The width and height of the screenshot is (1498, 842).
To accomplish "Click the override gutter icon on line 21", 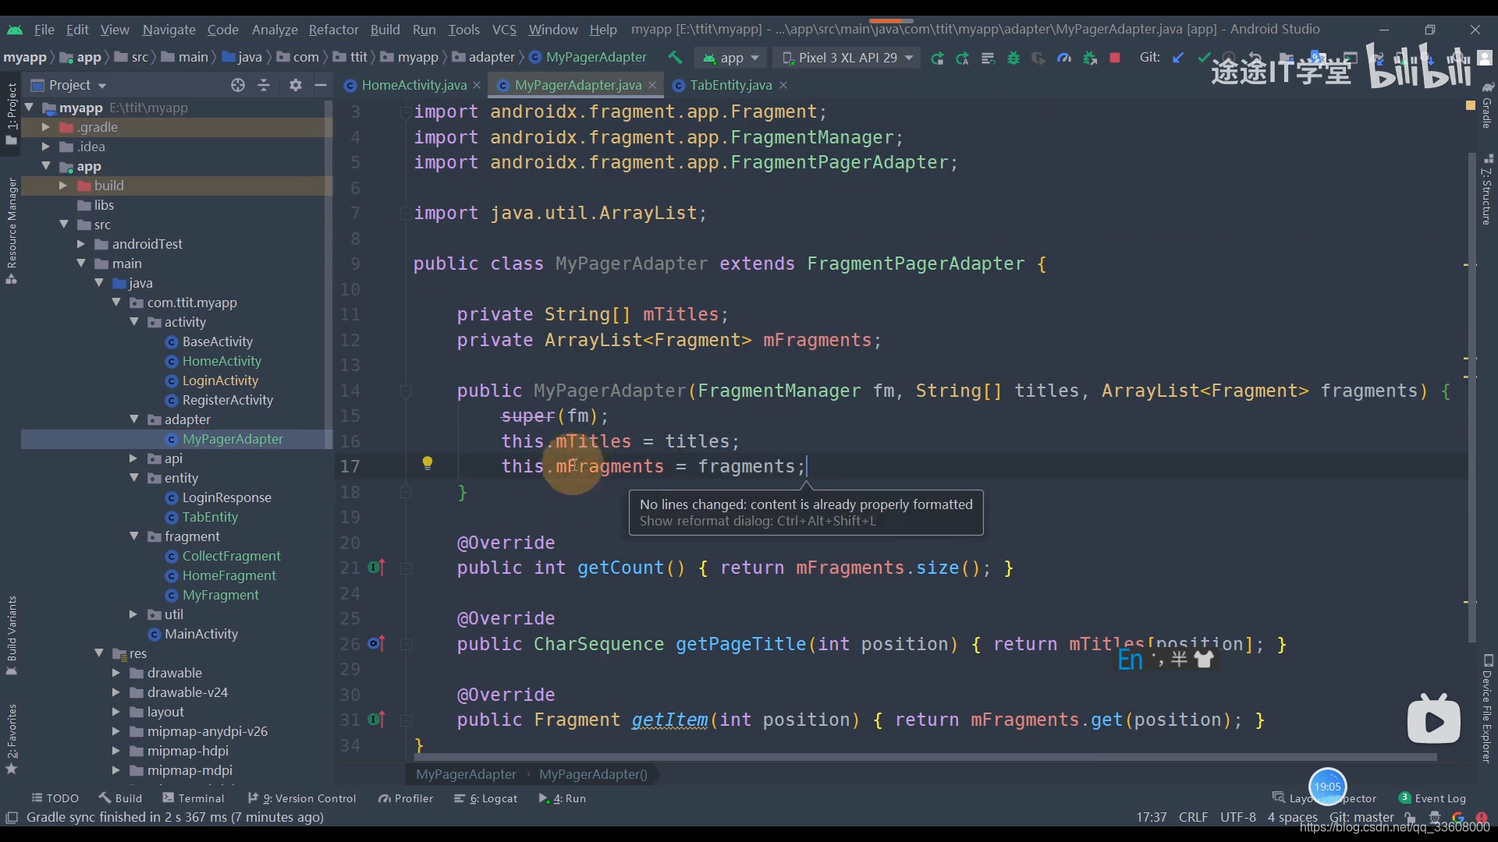I will 376,568.
